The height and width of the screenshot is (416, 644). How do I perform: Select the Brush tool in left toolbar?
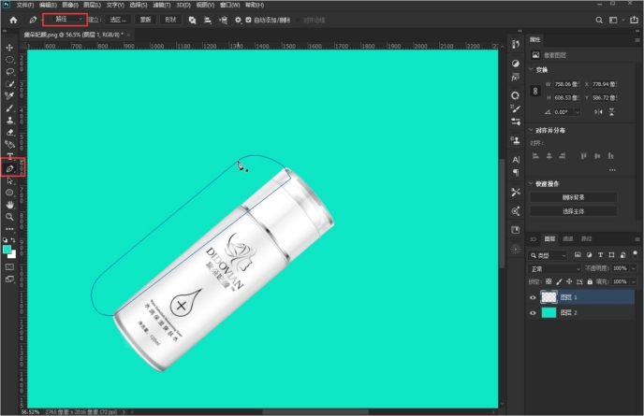click(9, 108)
